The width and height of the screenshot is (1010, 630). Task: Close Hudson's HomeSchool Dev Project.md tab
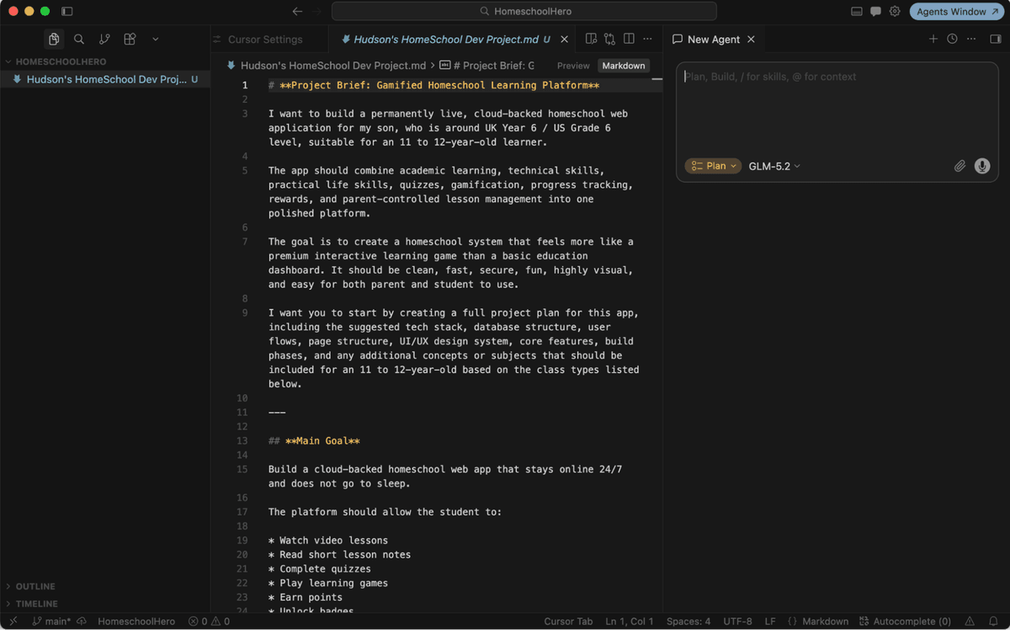tap(565, 40)
